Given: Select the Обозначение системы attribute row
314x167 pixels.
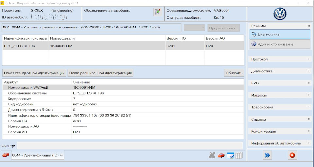Looking at the screenshot, I should [123, 93].
